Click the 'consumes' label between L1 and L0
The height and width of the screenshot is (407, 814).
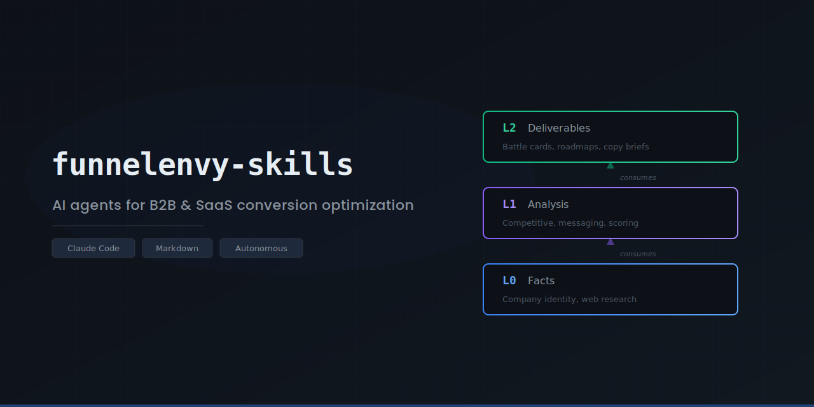tap(638, 254)
